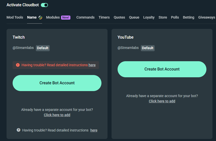Toggle the Activate Cloudbot switch
Image resolution: width=216 pixels, height=141 pixels.
pos(44,5)
